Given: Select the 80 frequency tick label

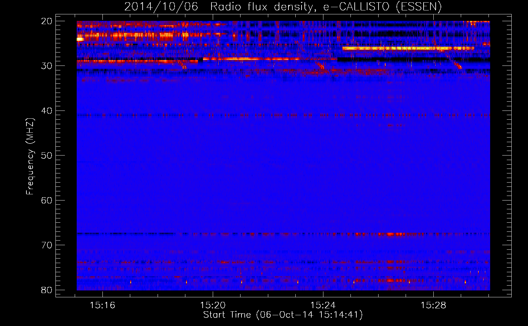Looking at the screenshot, I should (47, 290).
